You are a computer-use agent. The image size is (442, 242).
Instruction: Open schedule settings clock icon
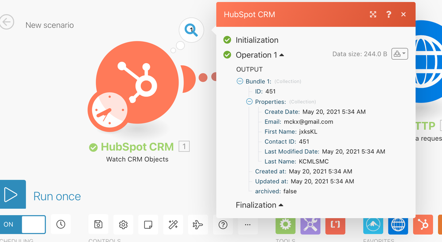pyautogui.click(x=61, y=224)
